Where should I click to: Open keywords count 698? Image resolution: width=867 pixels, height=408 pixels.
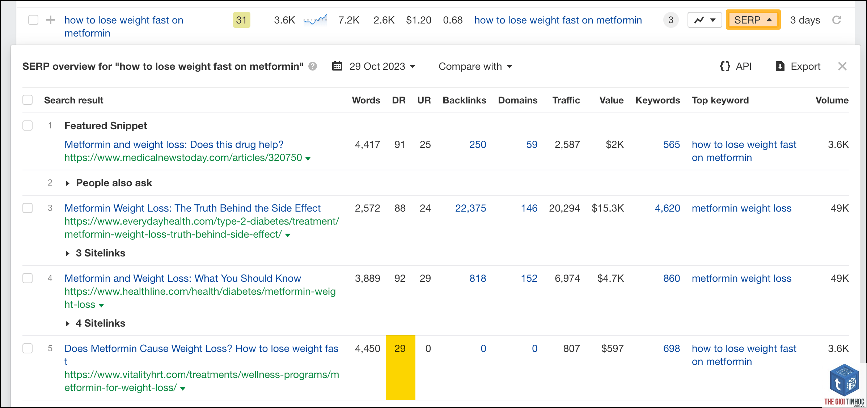point(672,348)
